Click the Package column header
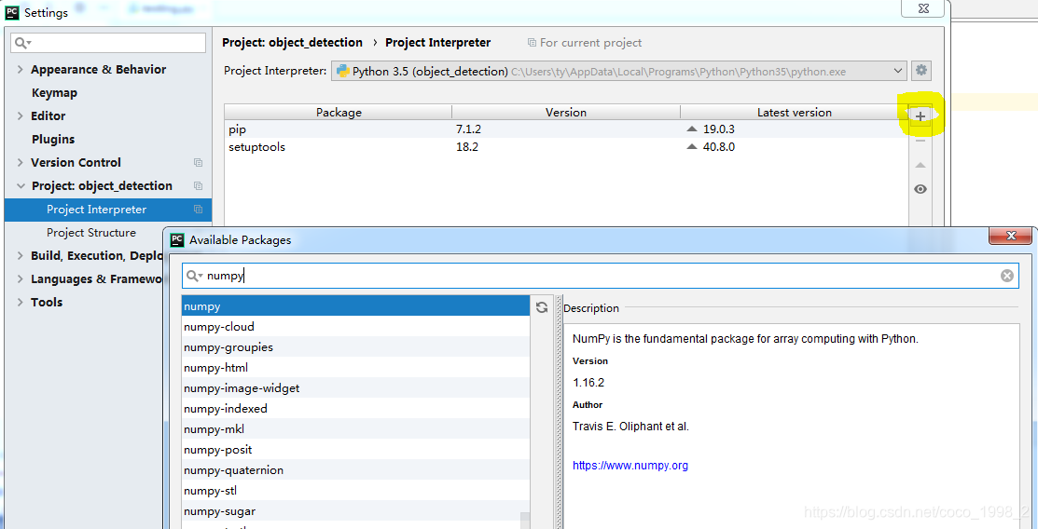 pyautogui.click(x=339, y=113)
